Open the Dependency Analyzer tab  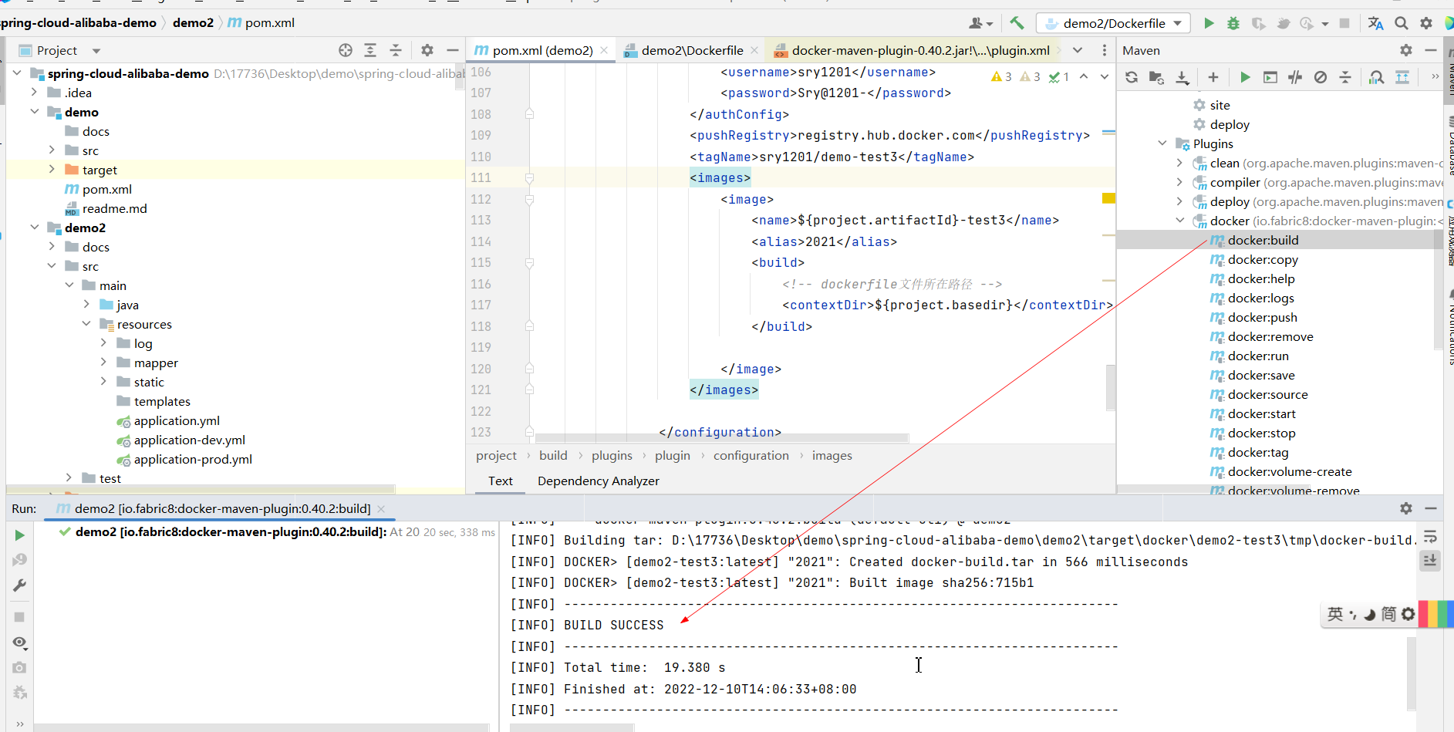pos(598,481)
